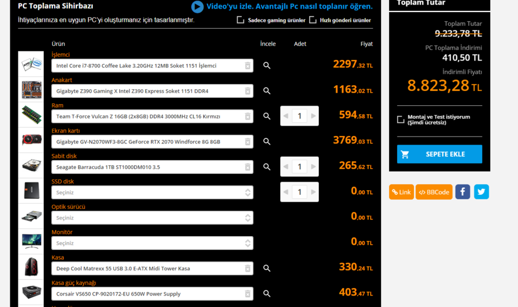Increase Sabit disk quantity with right arrow
Viewport: 518px width, 307px height.
[313, 166]
